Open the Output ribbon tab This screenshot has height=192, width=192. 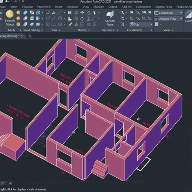click(113, 7)
